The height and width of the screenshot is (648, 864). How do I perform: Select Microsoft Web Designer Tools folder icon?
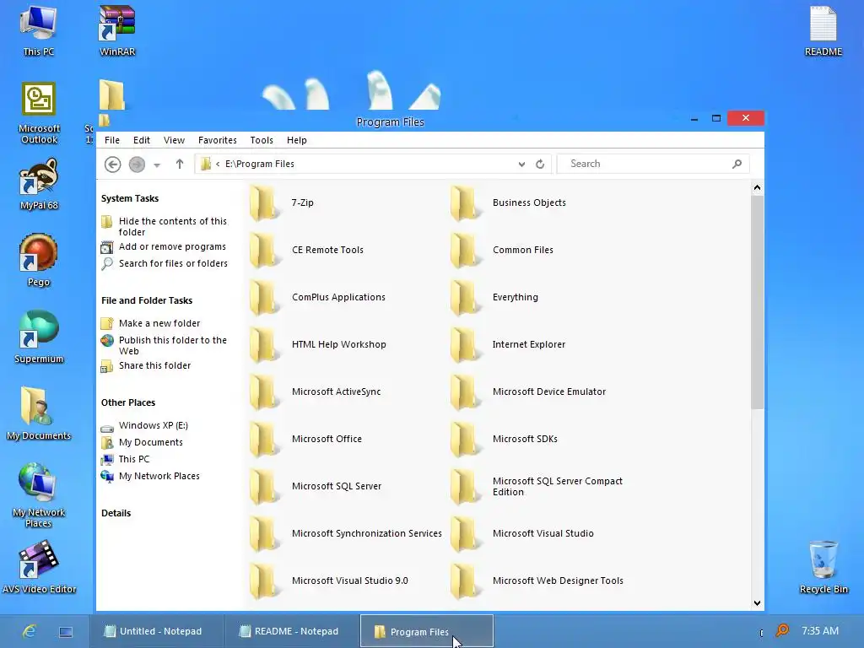[465, 581]
